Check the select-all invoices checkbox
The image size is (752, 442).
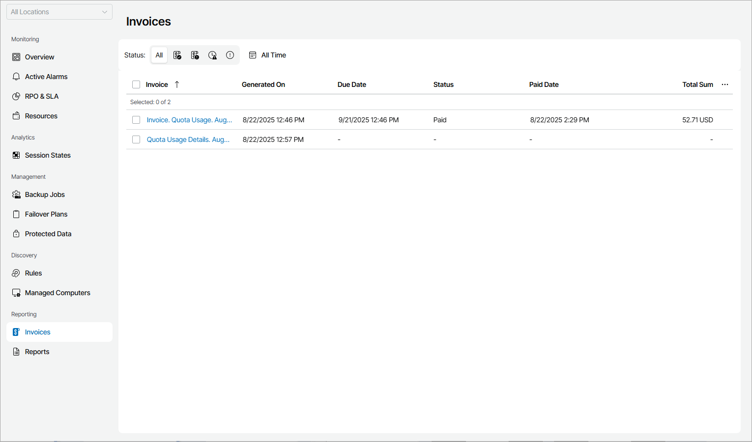136,84
